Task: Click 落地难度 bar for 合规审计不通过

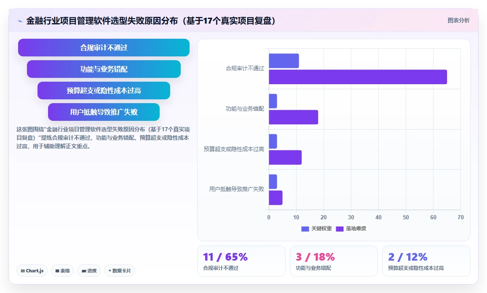Action: [358, 77]
